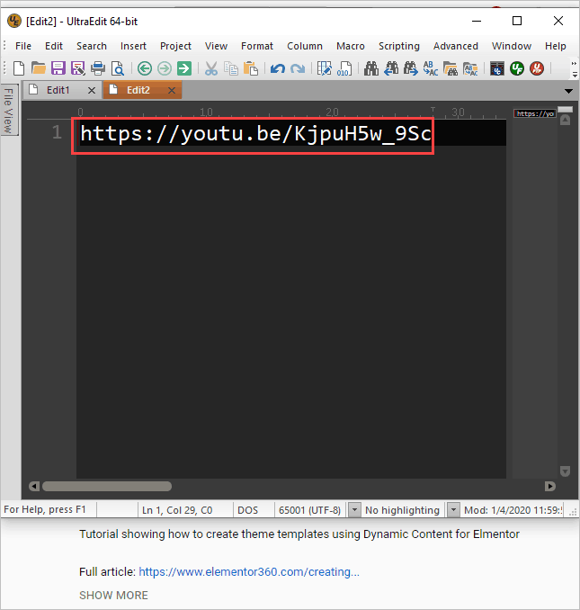This screenshot has height=610, width=580.
Task: Close the Edit1 tab
Action: [x=92, y=91]
